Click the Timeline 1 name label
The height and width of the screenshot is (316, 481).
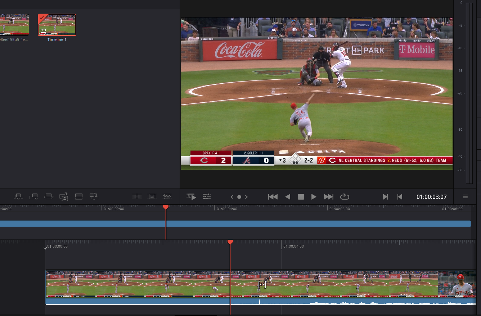[57, 39]
